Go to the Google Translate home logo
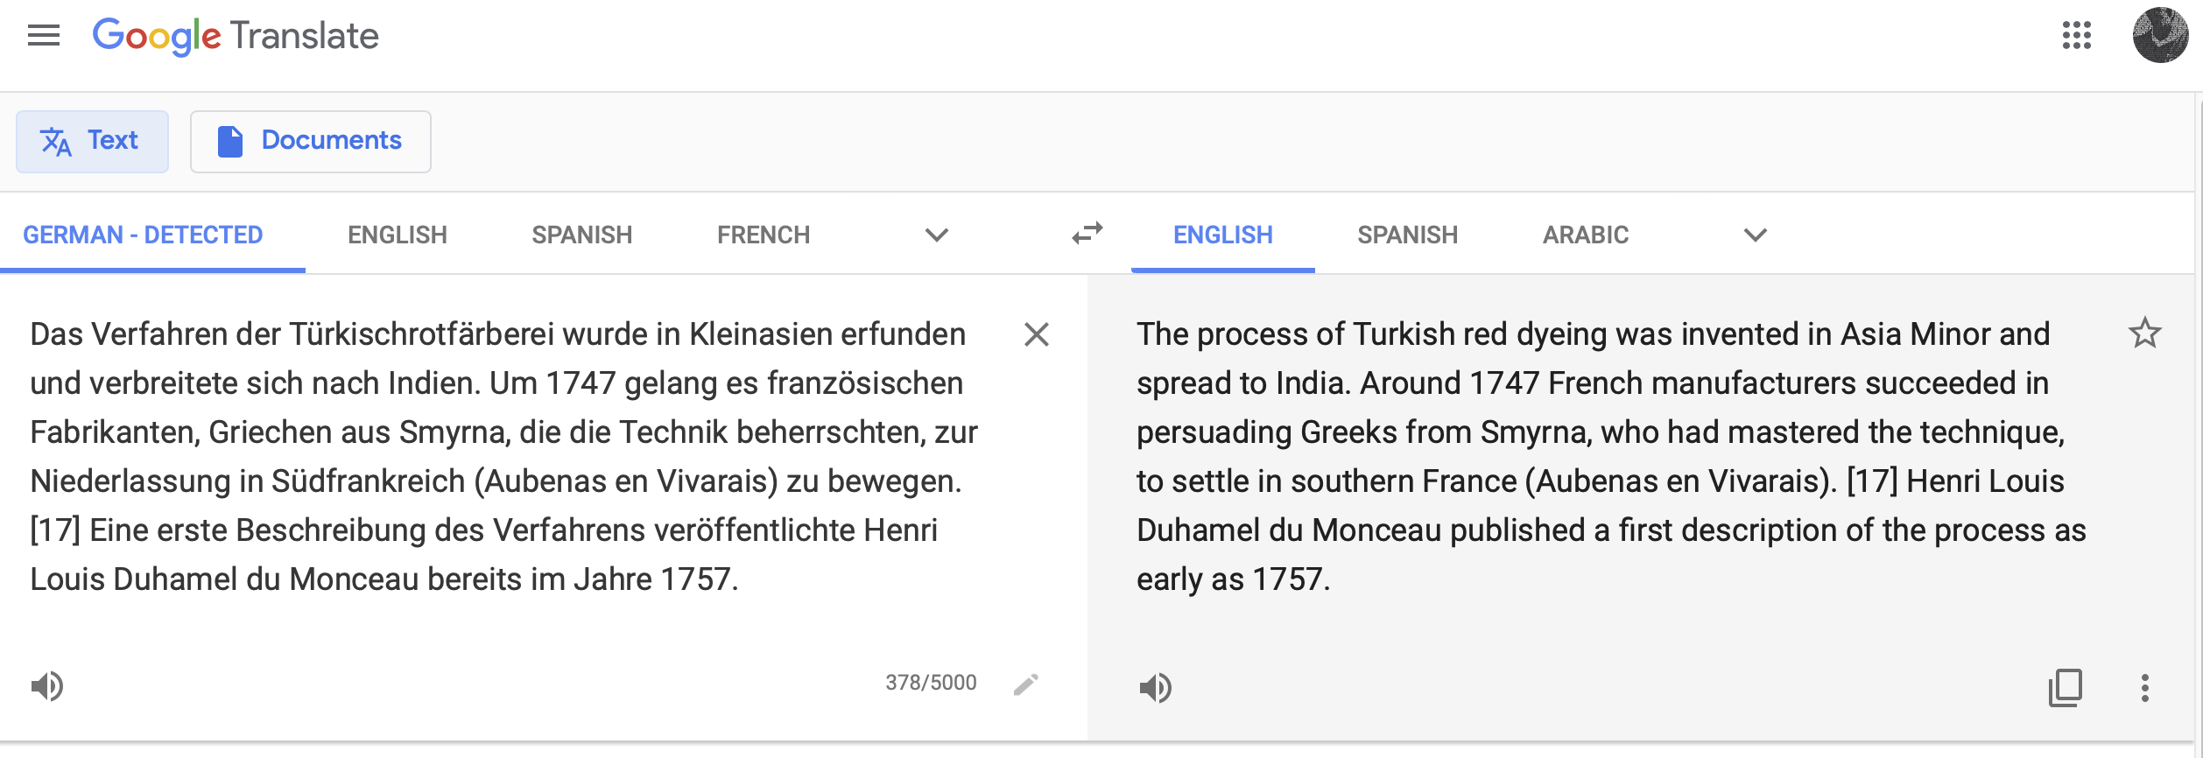This screenshot has width=2203, height=758. click(236, 36)
